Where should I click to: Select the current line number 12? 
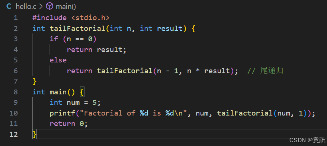pos(13,134)
